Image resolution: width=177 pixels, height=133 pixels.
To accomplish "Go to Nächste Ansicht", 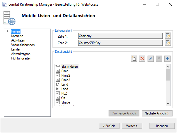I will coord(157,113).
